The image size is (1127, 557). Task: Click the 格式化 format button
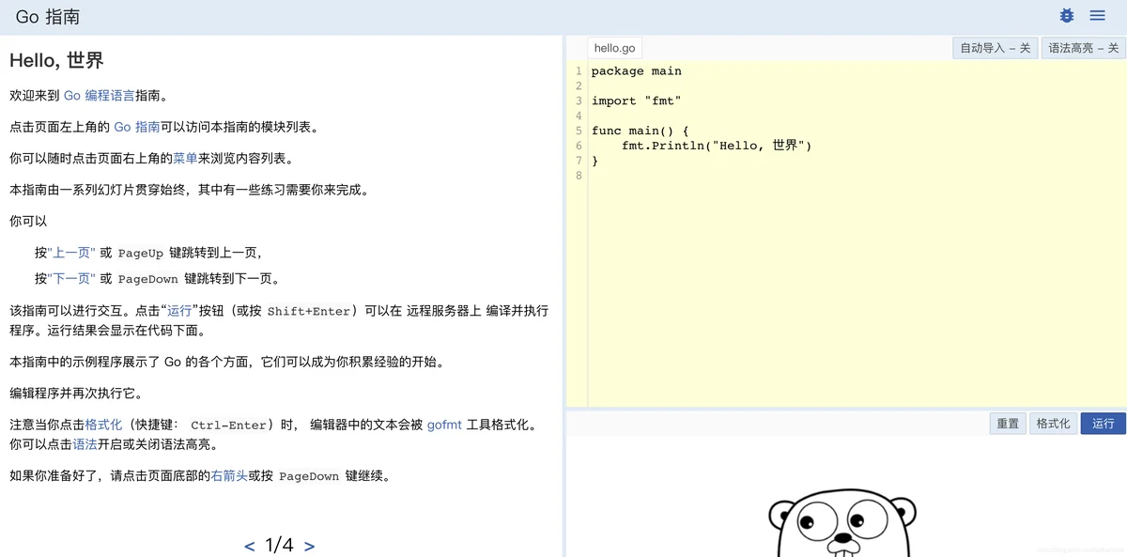tap(1054, 424)
